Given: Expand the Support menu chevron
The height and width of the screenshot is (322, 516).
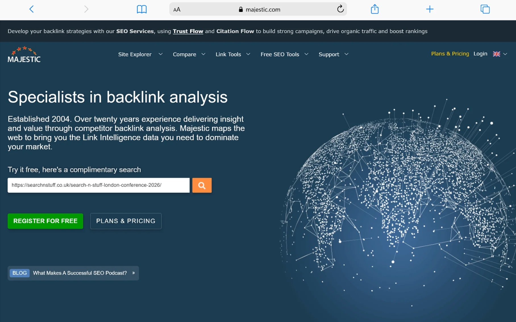Looking at the screenshot, I should [346, 54].
